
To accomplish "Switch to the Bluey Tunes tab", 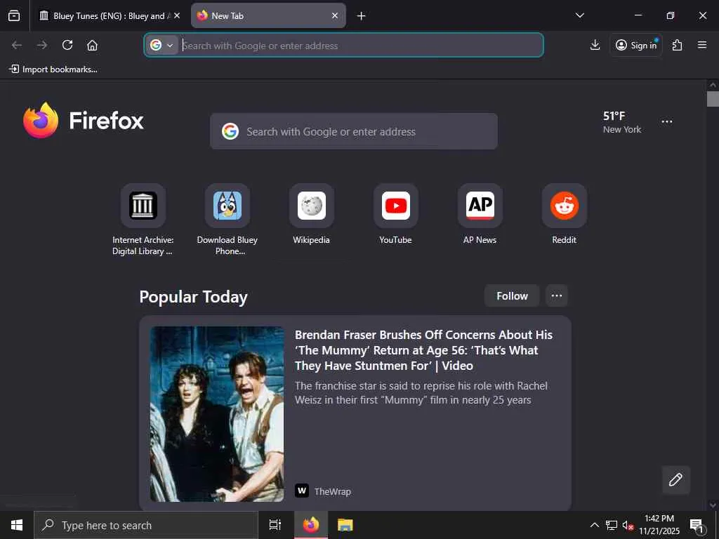I will [109, 15].
